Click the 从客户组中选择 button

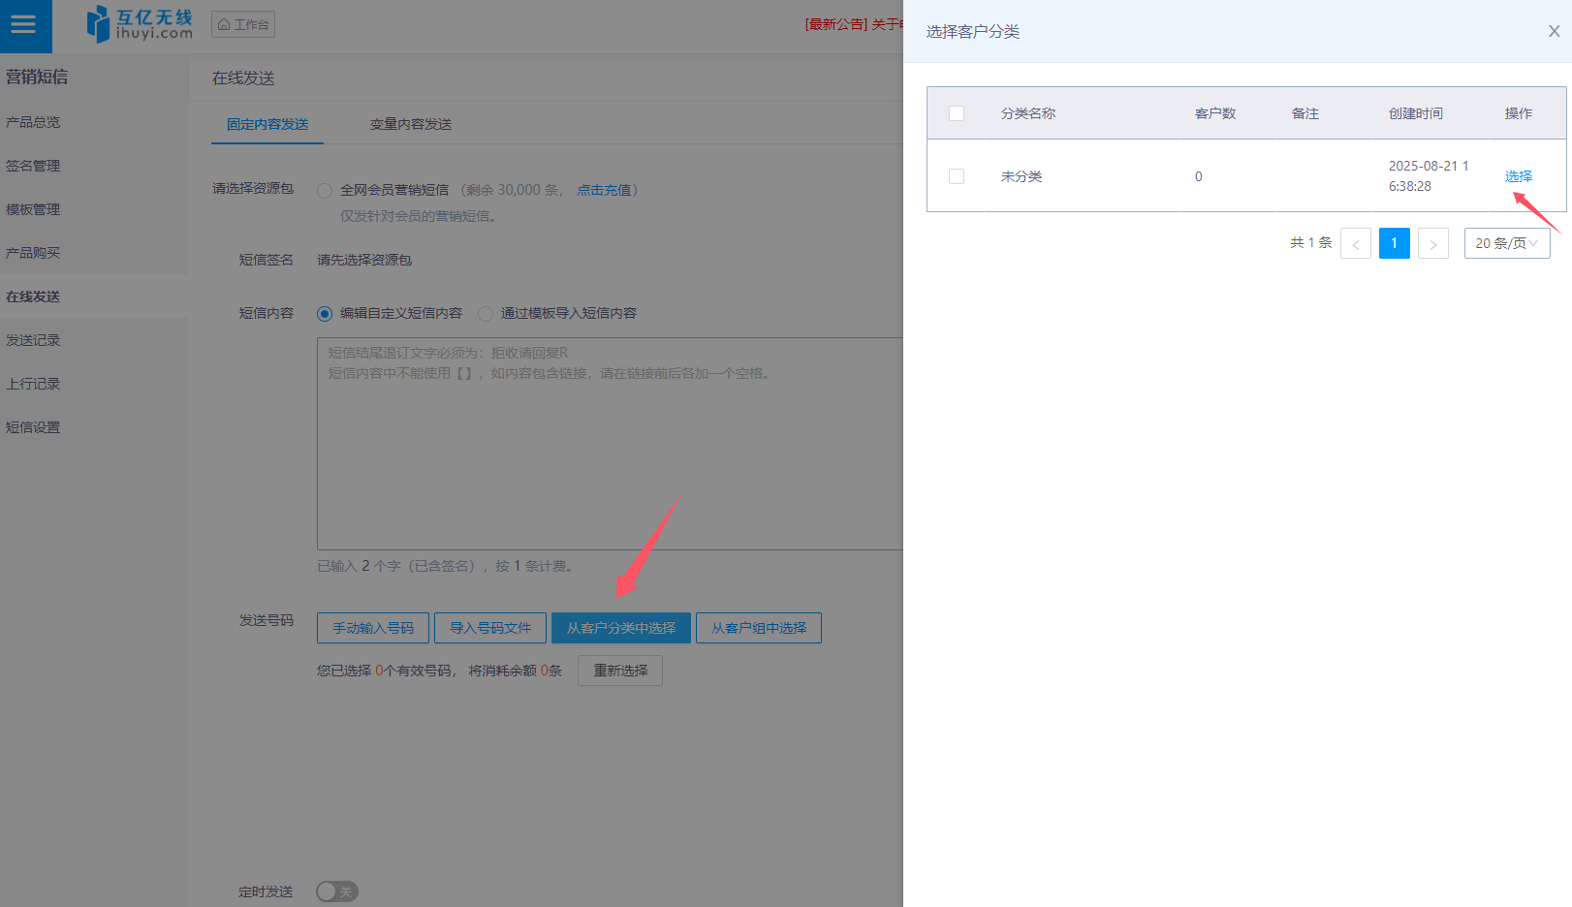[x=758, y=628]
